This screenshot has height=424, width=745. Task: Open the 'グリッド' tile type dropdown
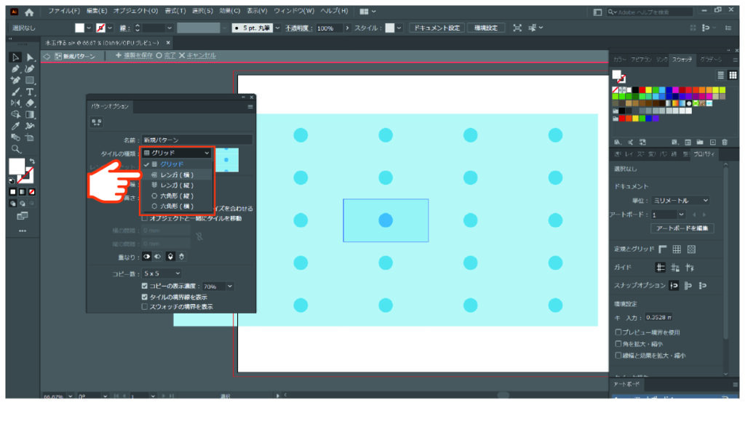177,153
